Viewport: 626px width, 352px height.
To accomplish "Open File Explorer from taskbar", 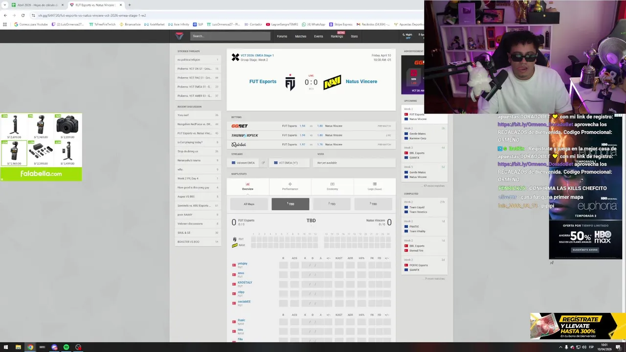I will [18, 347].
